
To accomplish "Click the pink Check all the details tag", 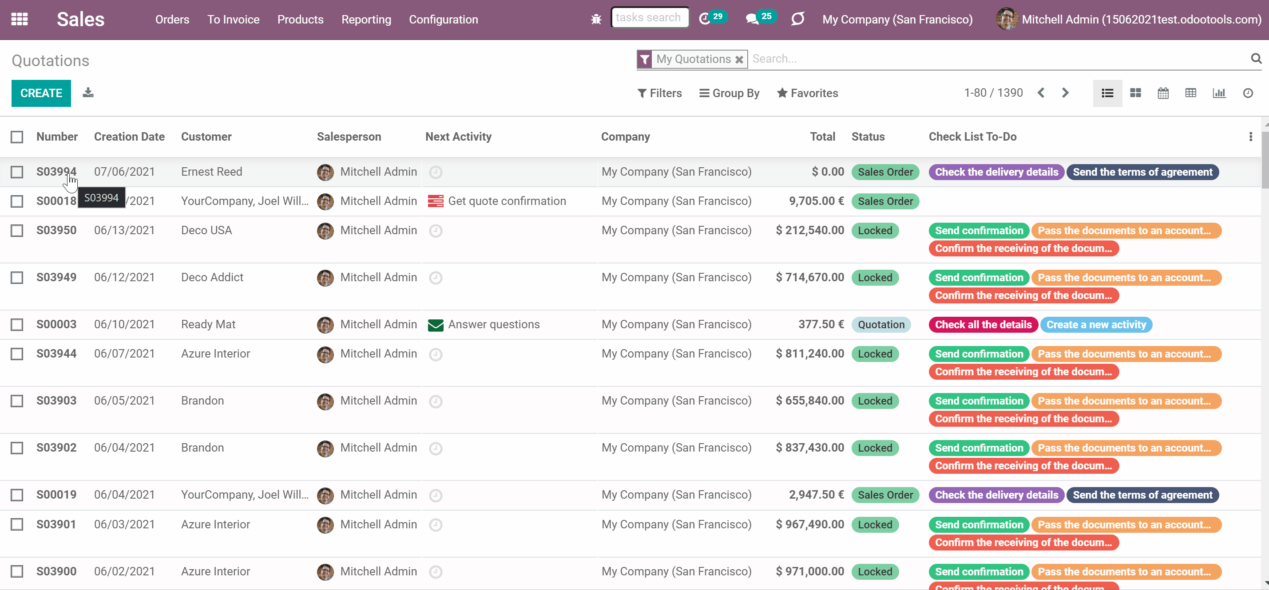I will coord(983,325).
